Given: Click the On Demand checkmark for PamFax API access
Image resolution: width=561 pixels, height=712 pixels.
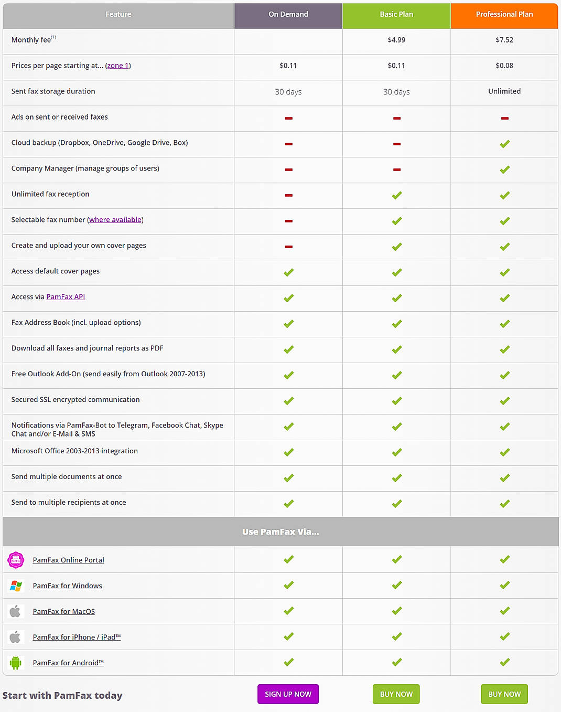Looking at the screenshot, I should (288, 298).
